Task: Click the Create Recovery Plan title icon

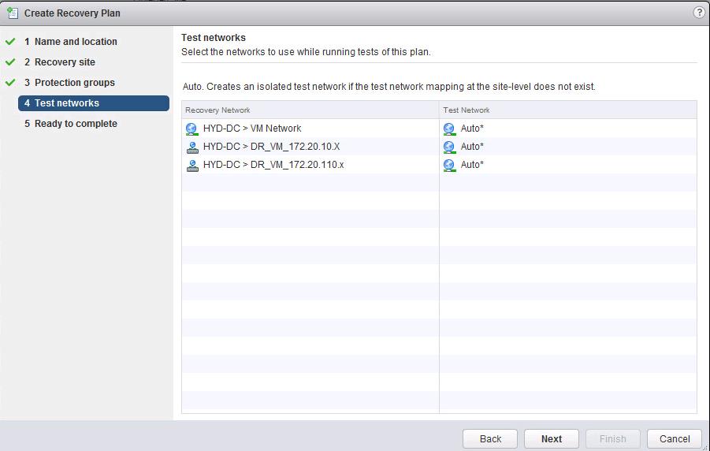Action: click(x=13, y=13)
